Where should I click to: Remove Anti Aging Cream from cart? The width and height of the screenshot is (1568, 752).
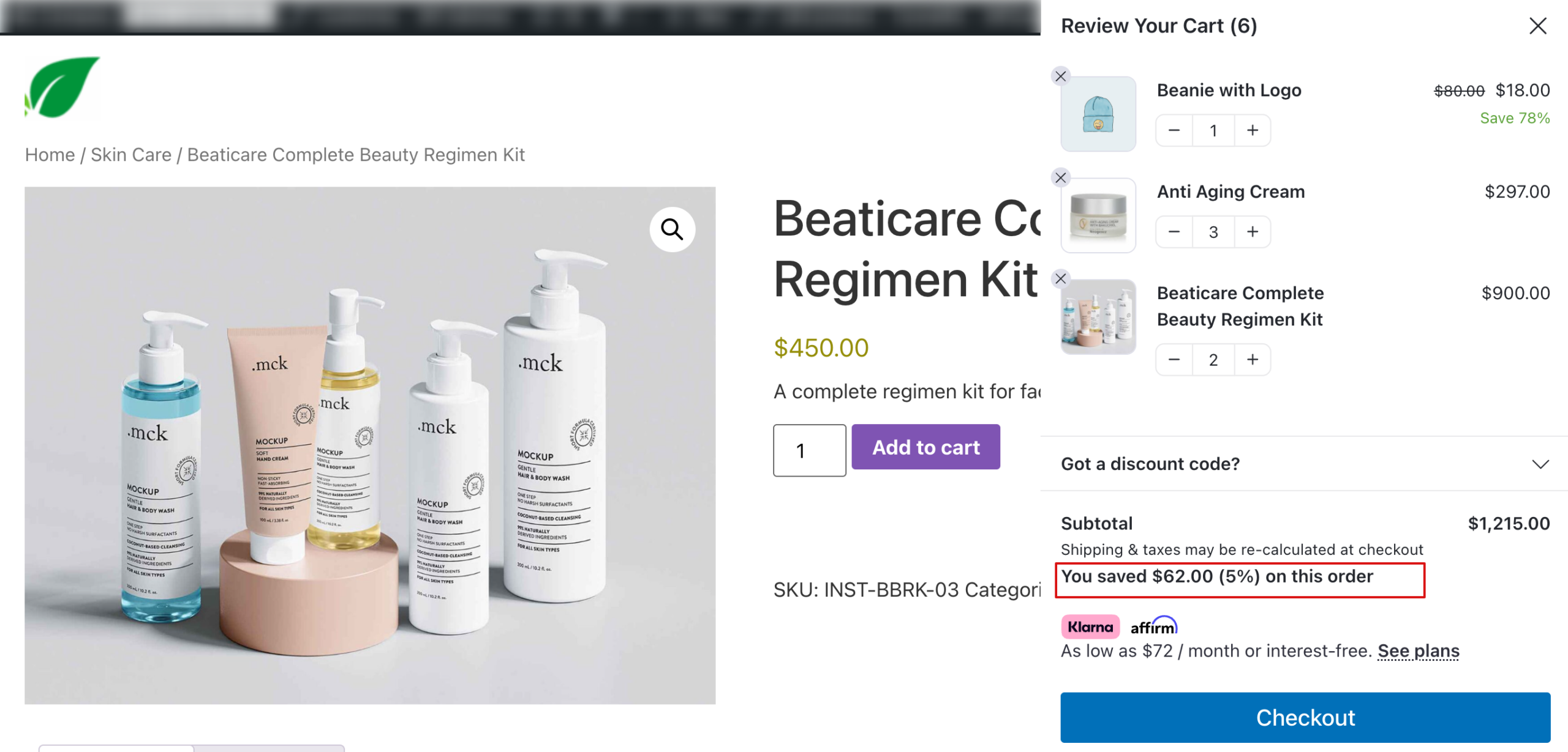(1060, 178)
